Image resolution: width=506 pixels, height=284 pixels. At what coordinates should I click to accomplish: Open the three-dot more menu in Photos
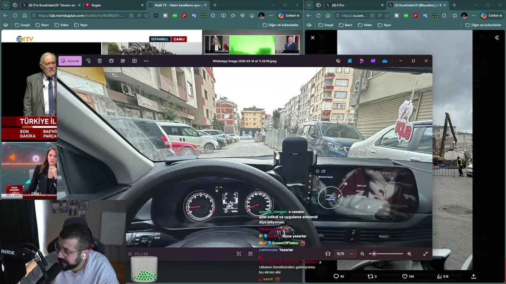click(x=146, y=61)
